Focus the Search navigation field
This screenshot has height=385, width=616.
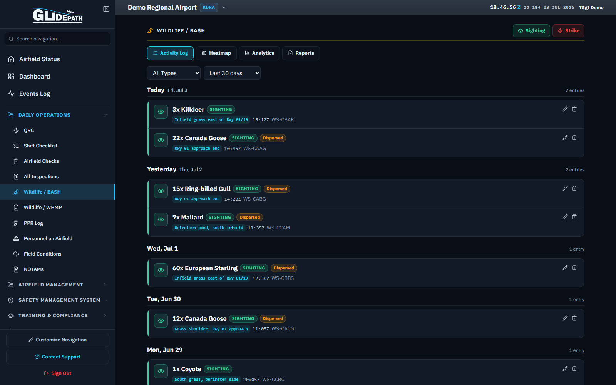click(57, 39)
